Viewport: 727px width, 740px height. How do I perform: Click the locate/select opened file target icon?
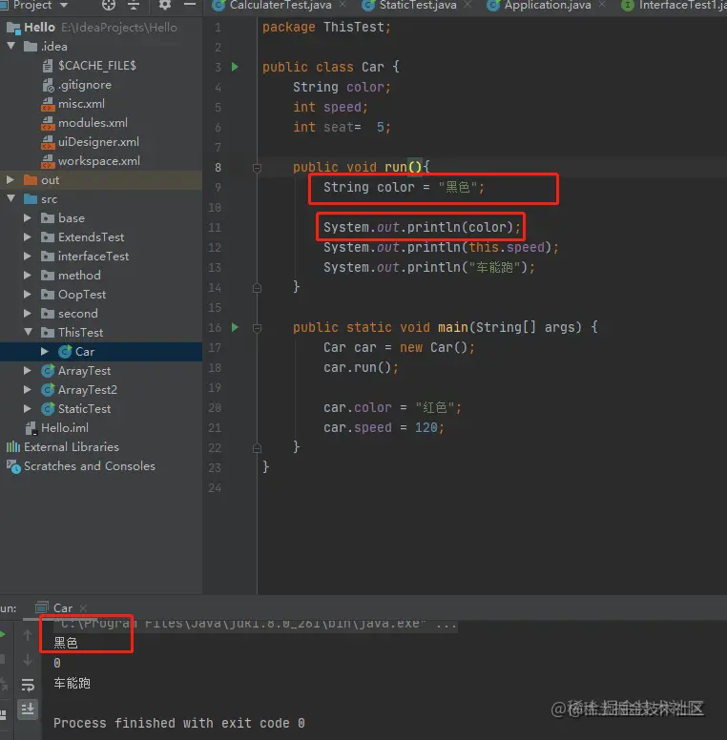click(x=109, y=5)
